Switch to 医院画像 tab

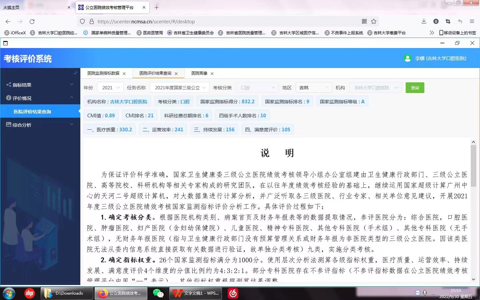[x=199, y=73]
